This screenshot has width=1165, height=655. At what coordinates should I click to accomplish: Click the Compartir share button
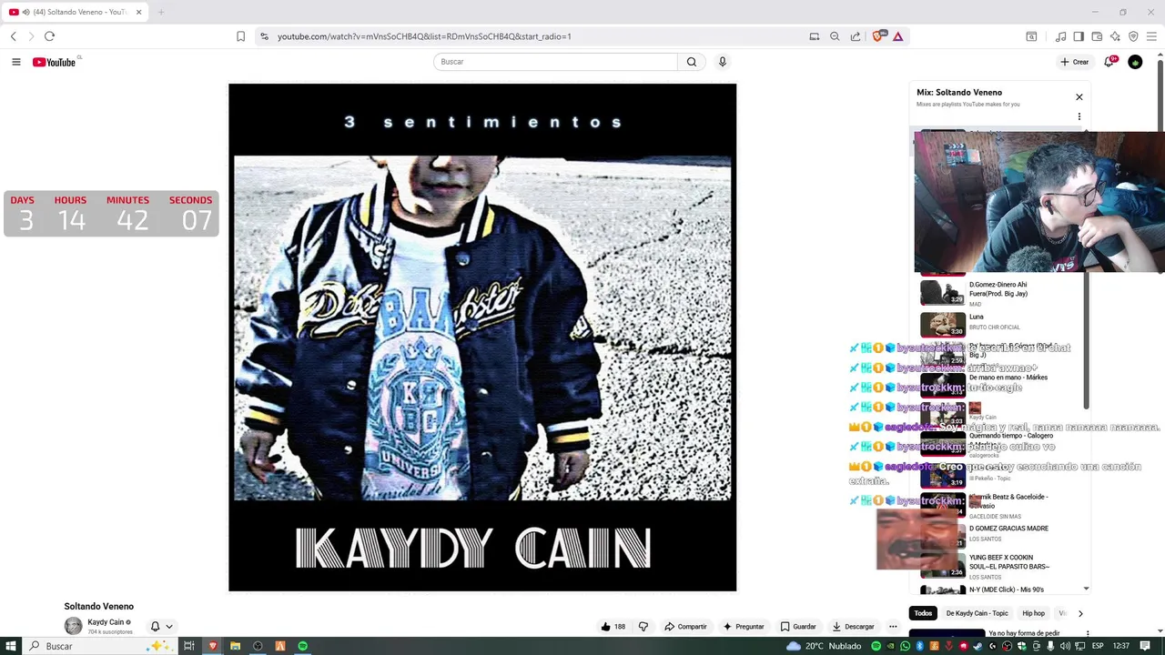[x=685, y=627]
